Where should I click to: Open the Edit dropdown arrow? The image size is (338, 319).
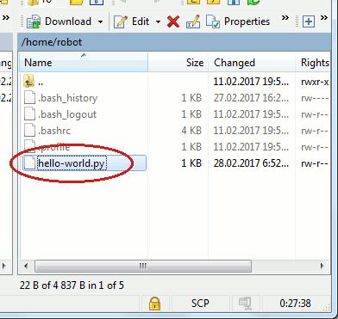click(x=158, y=21)
